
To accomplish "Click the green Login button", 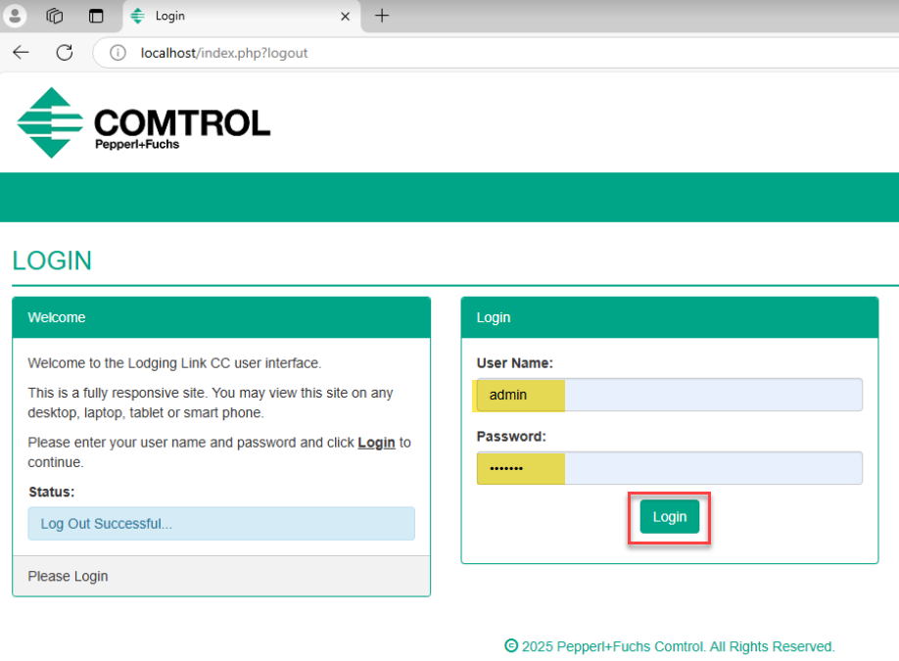I will [669, 516].
